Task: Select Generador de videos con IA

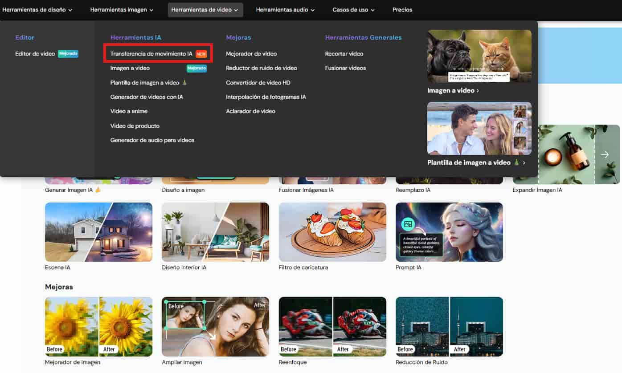Action: pyautogui.click(x=147, y=97)
